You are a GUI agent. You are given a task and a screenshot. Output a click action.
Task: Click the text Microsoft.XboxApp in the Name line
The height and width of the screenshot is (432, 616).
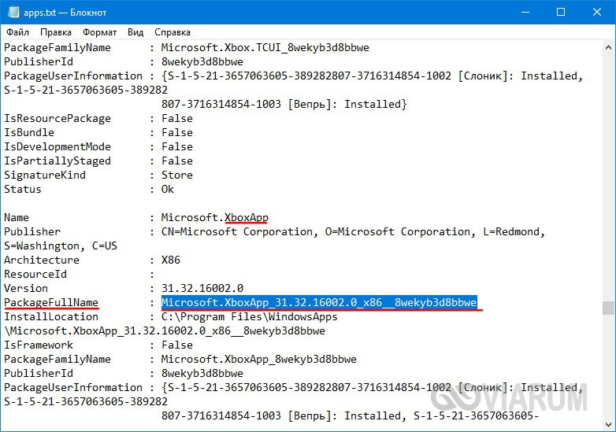pos(215,217)
